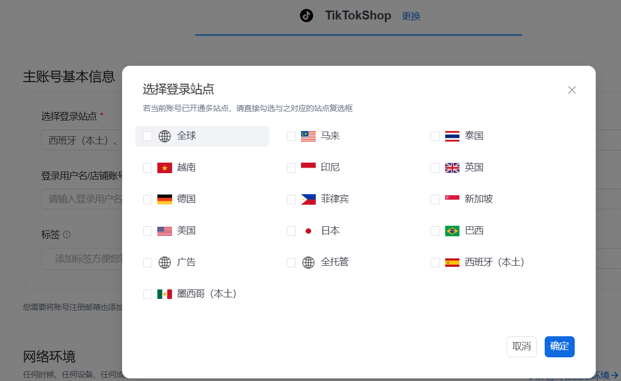Click the 全托管 label text
Viewport: 621px width, 381px height.
pyautogui.click(x=335, y=262)
